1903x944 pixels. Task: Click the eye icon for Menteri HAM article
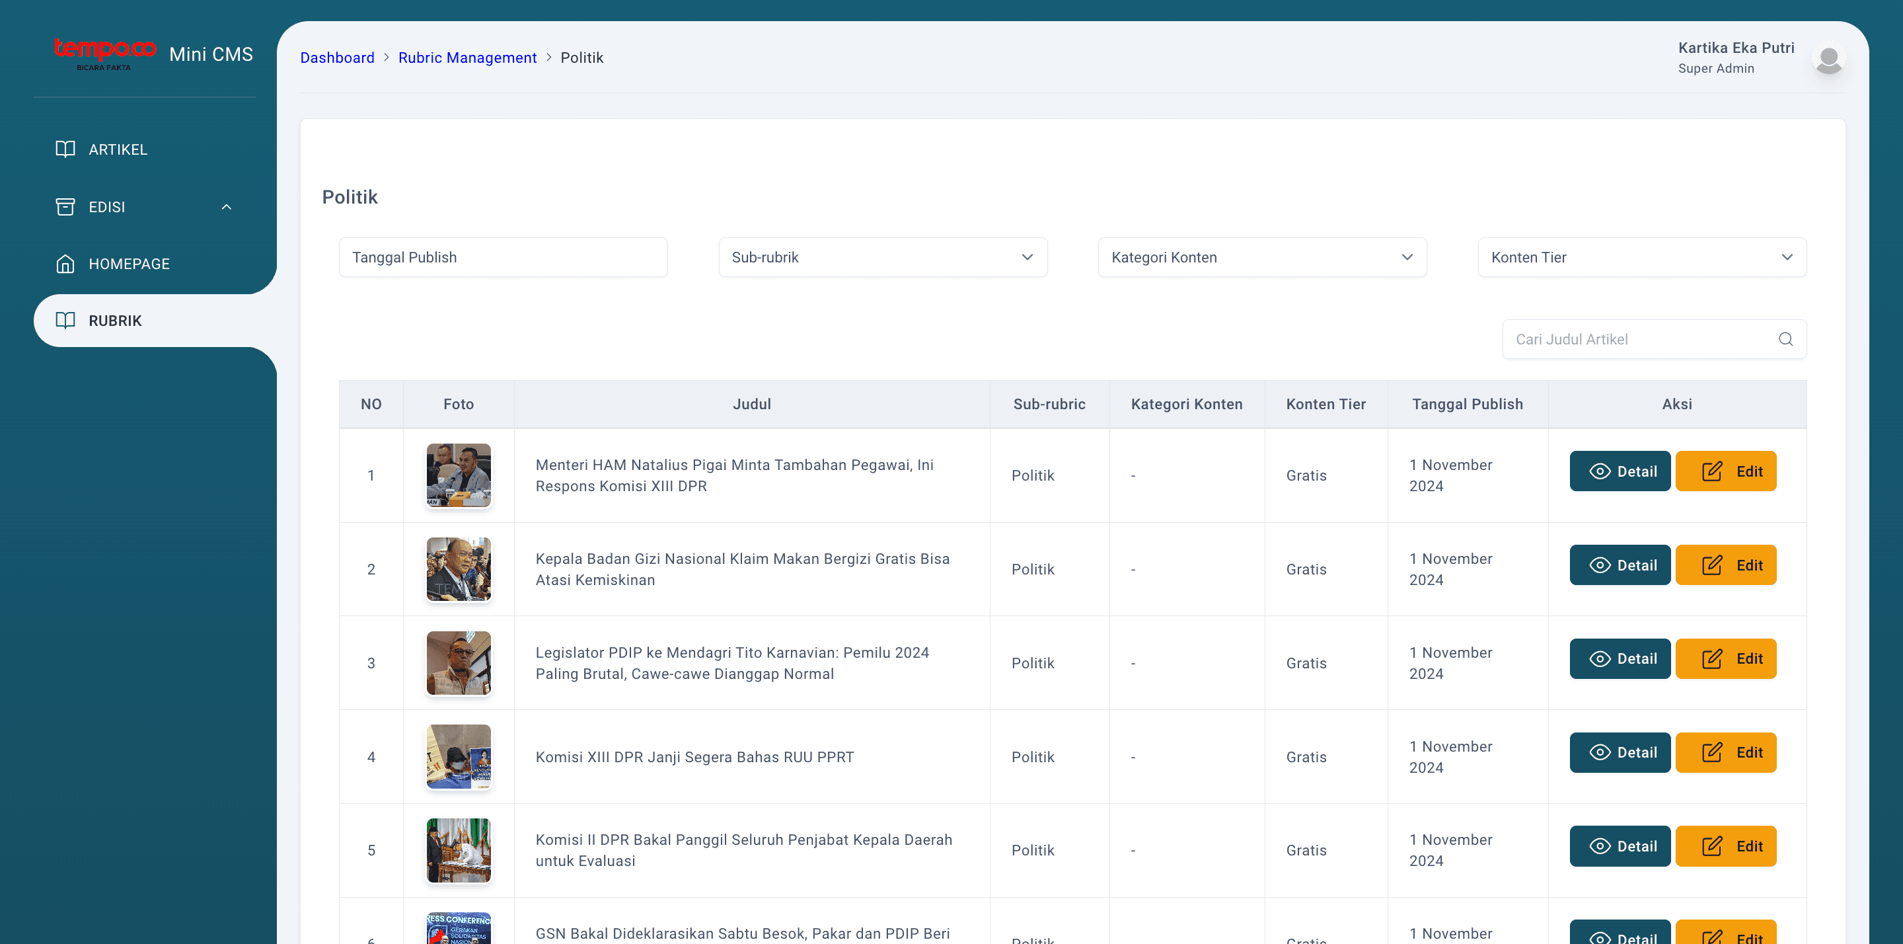[x=1599, y=471]
